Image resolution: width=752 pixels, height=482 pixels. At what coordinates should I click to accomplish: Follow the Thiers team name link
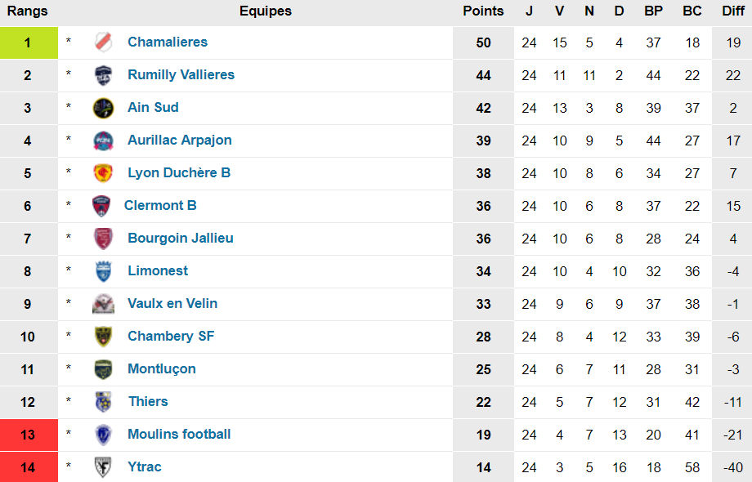point(148,401)
